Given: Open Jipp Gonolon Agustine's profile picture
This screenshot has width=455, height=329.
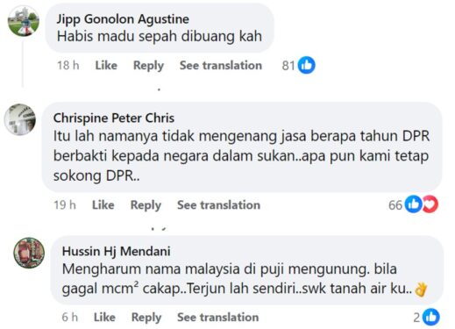Looking at the screenshot, I should pos(24,21).
